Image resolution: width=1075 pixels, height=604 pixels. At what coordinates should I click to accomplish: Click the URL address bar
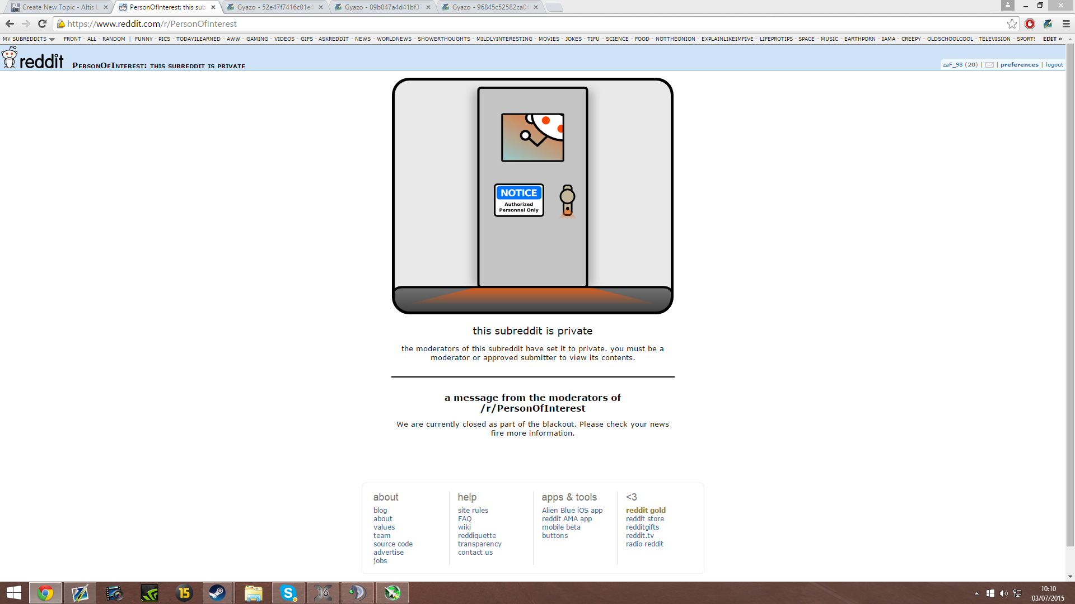click(x=532, y=23)
